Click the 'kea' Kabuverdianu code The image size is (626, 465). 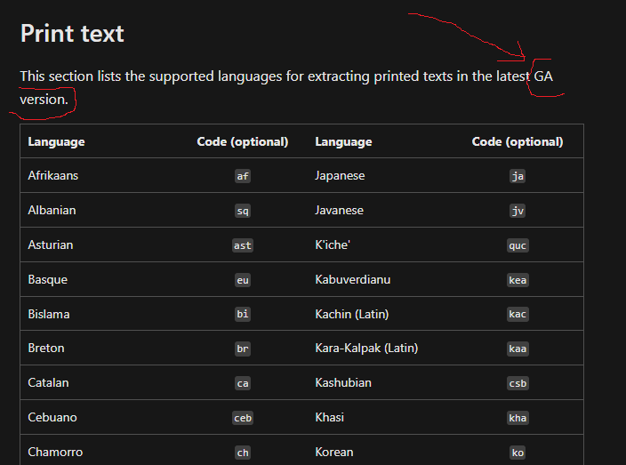(x=518, y=280)
